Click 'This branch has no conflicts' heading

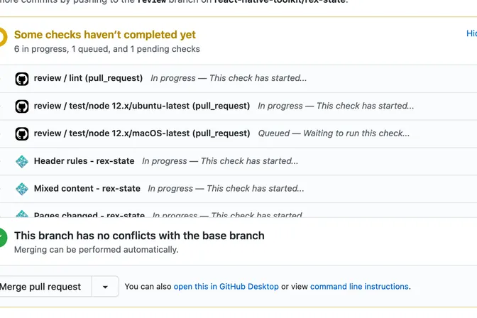pos(139,236)
